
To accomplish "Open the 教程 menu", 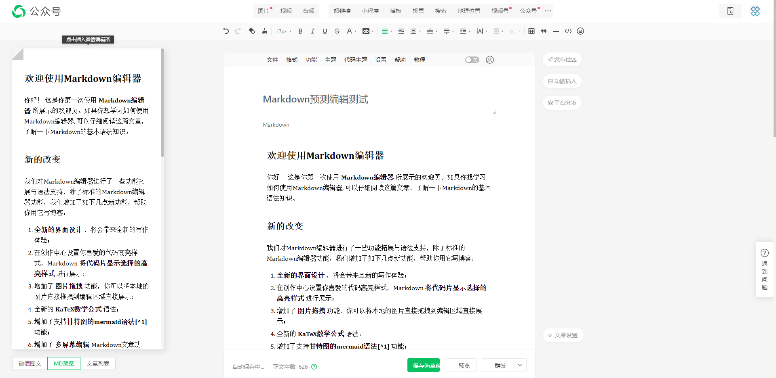I will pos(420,60).
